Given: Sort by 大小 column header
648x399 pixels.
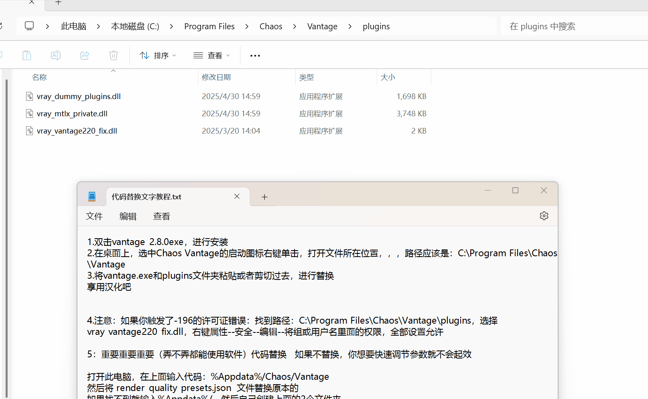Looking at the screenshot, I should coord(388,77).
